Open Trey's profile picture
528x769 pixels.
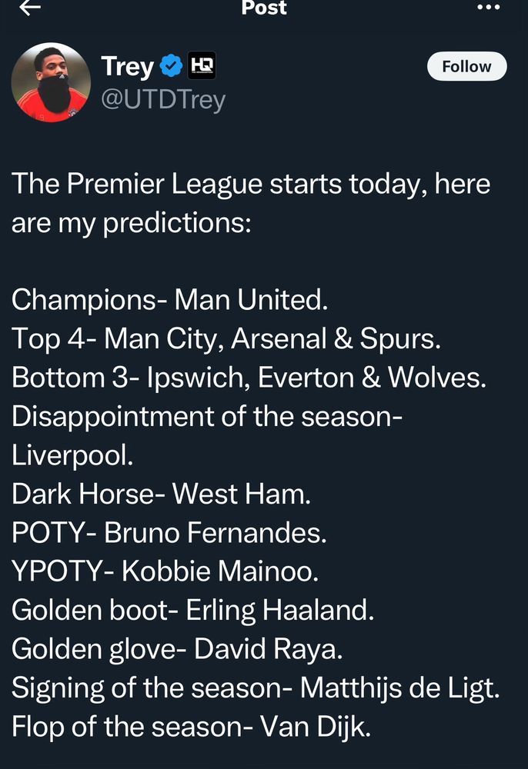click(x=47, y=82)
